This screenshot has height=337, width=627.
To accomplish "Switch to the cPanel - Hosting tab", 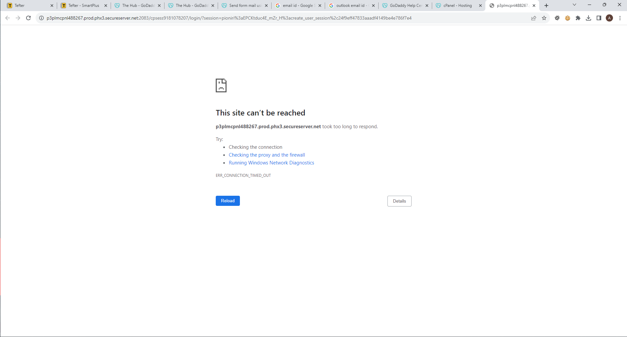I will tap(457, 6).
